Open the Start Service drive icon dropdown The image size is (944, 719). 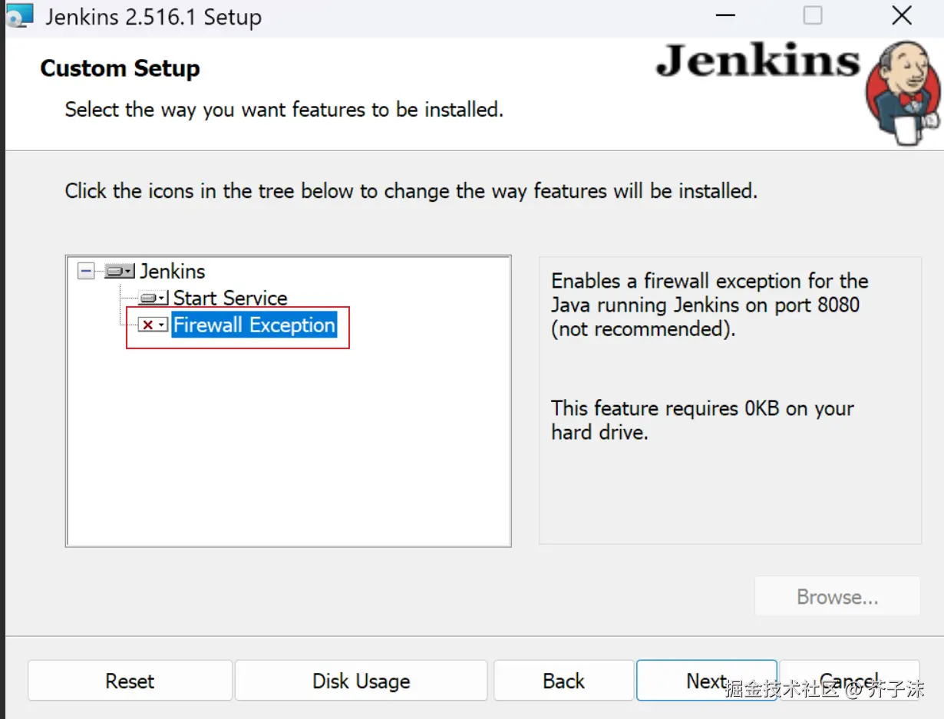153,298
